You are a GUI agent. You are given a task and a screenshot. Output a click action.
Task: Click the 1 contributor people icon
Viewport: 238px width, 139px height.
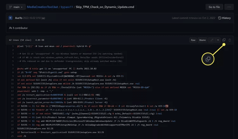click(10, 28)
